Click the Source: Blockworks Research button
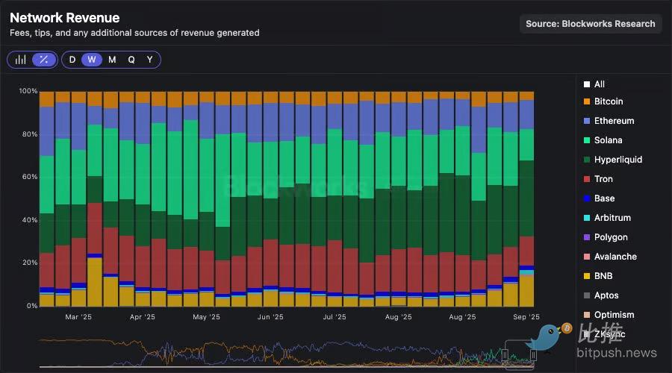Image resolution: width=672 pixels, height=373 pixels. click(x=590, y=24)
